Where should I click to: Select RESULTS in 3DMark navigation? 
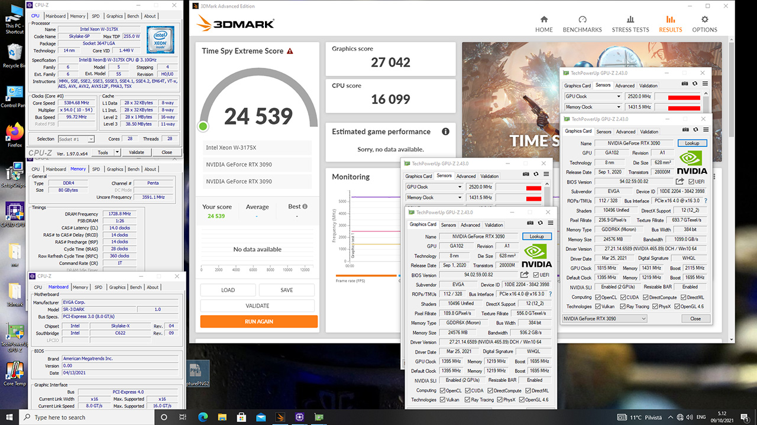pyautogui.click(x=670, y=24)
